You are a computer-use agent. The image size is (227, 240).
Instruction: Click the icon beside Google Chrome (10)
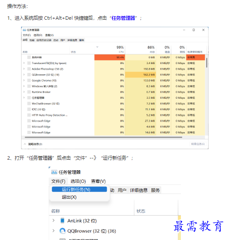click(29, 80)
